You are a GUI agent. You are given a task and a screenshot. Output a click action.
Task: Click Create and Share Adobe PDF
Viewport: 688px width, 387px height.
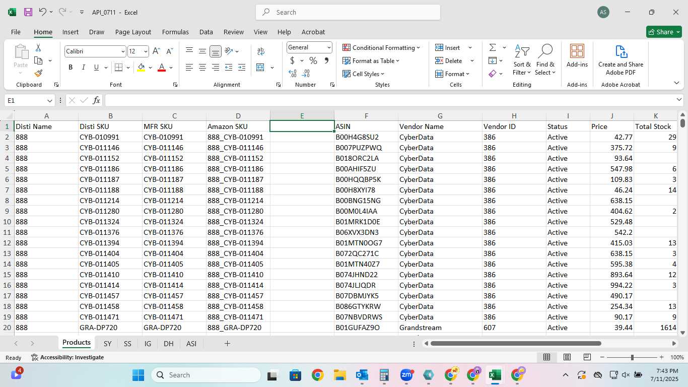[x=621, y=60]
